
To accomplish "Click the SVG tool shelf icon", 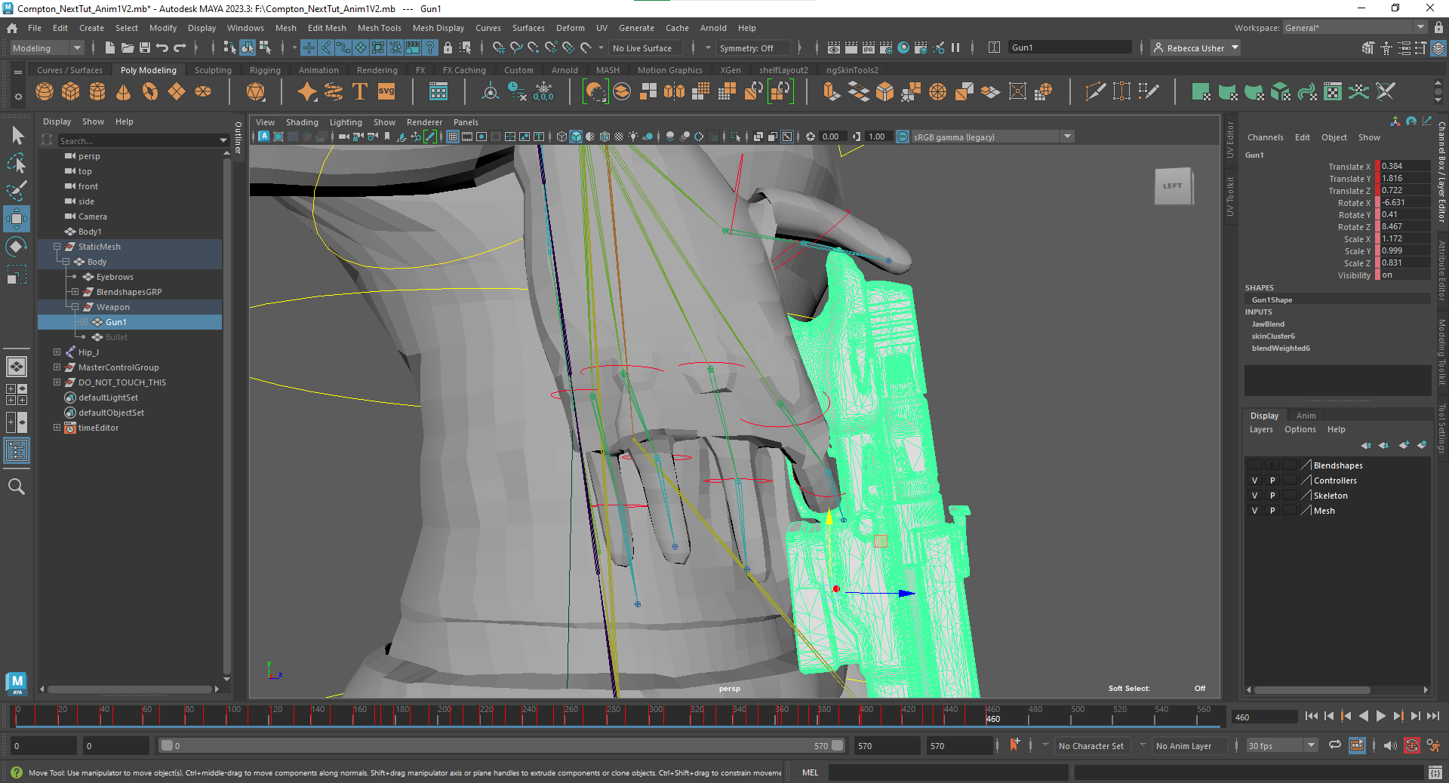I will (386, 92).
